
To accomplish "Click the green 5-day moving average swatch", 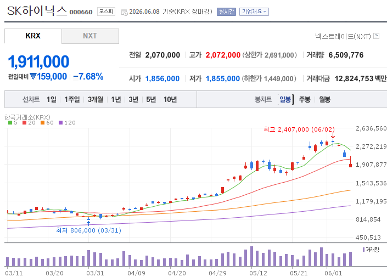I will point(10,122).
